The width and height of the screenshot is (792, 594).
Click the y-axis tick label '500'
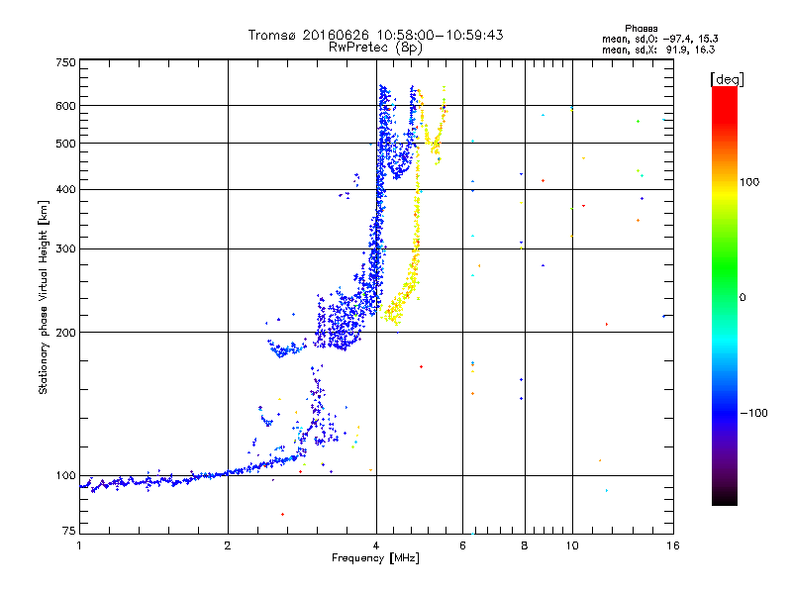(x=65, y=144)
